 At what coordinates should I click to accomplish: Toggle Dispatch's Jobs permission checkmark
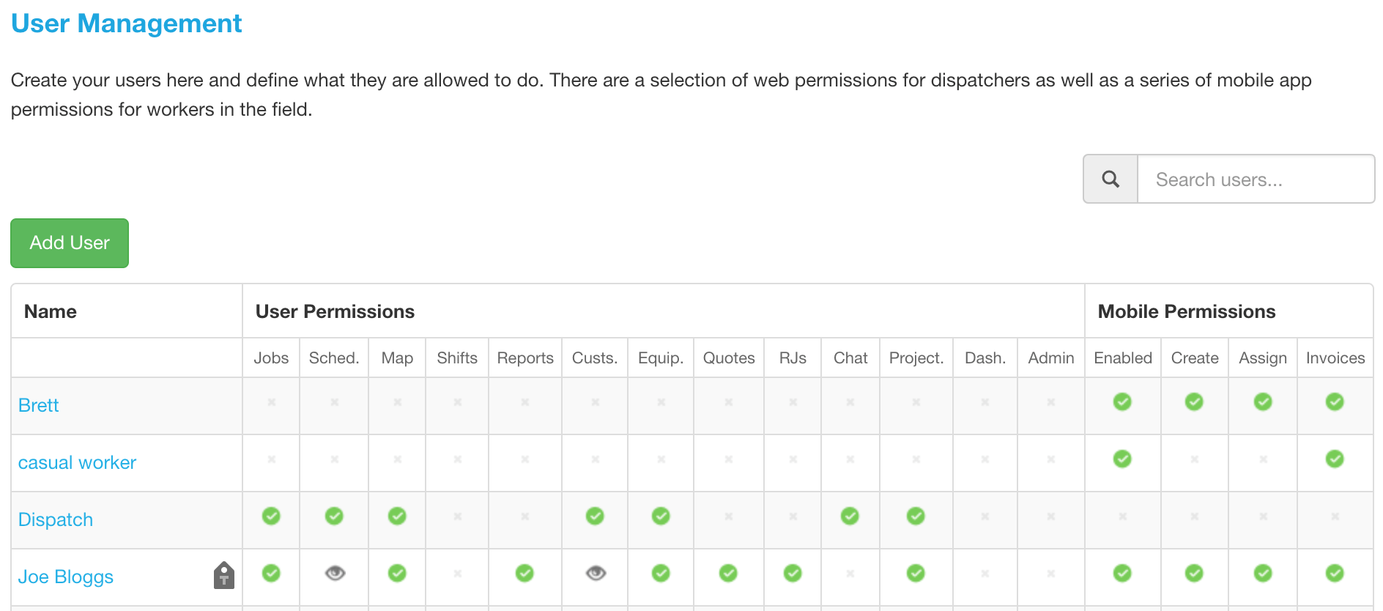click(271, 516)
